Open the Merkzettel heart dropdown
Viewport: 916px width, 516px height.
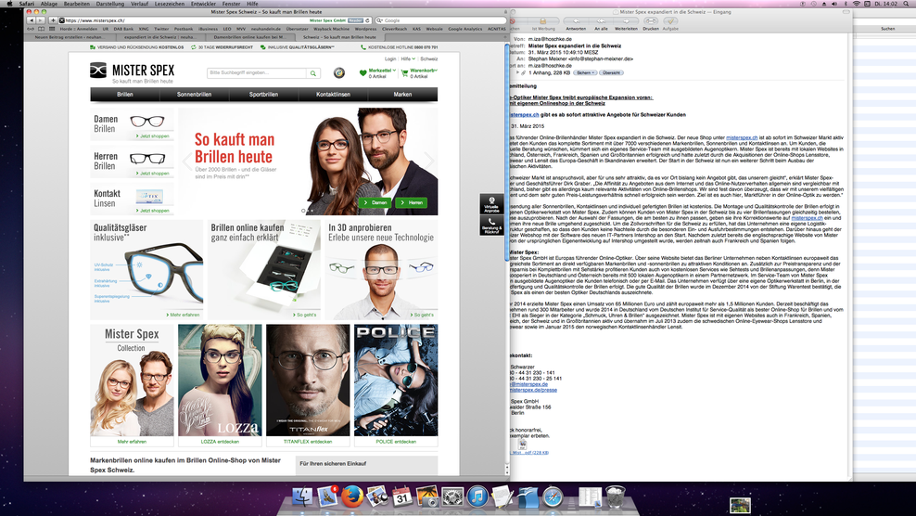[x=377, y=72]
